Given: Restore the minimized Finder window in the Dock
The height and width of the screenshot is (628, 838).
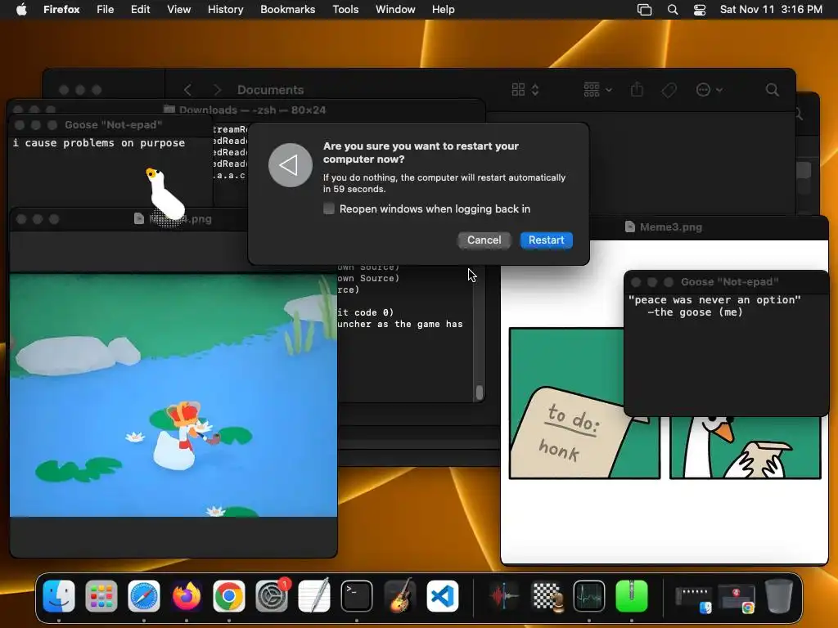Looking at the screenshot, I should pos(694,599).
